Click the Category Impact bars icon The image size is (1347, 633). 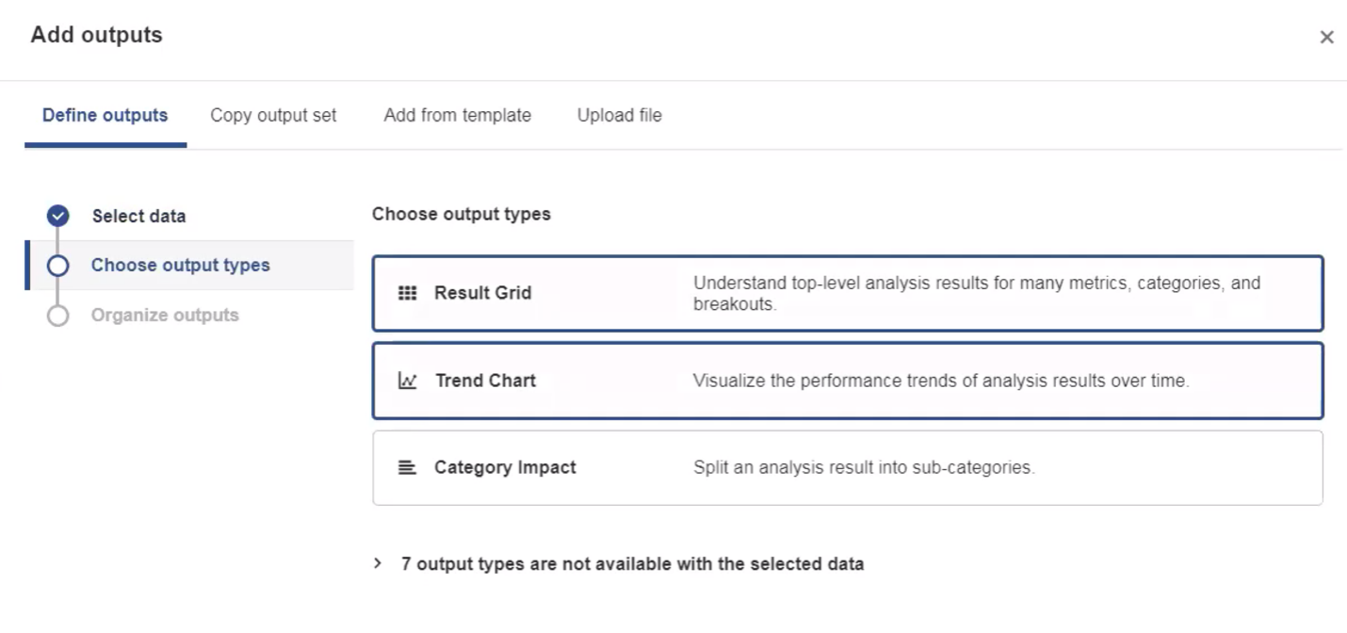click(x=407, y=467)
